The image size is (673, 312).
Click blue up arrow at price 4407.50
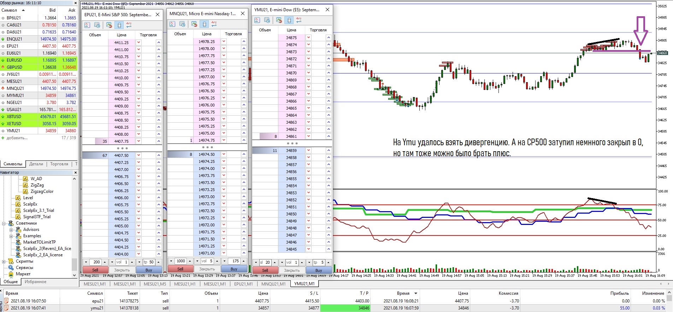pos(159,155)
